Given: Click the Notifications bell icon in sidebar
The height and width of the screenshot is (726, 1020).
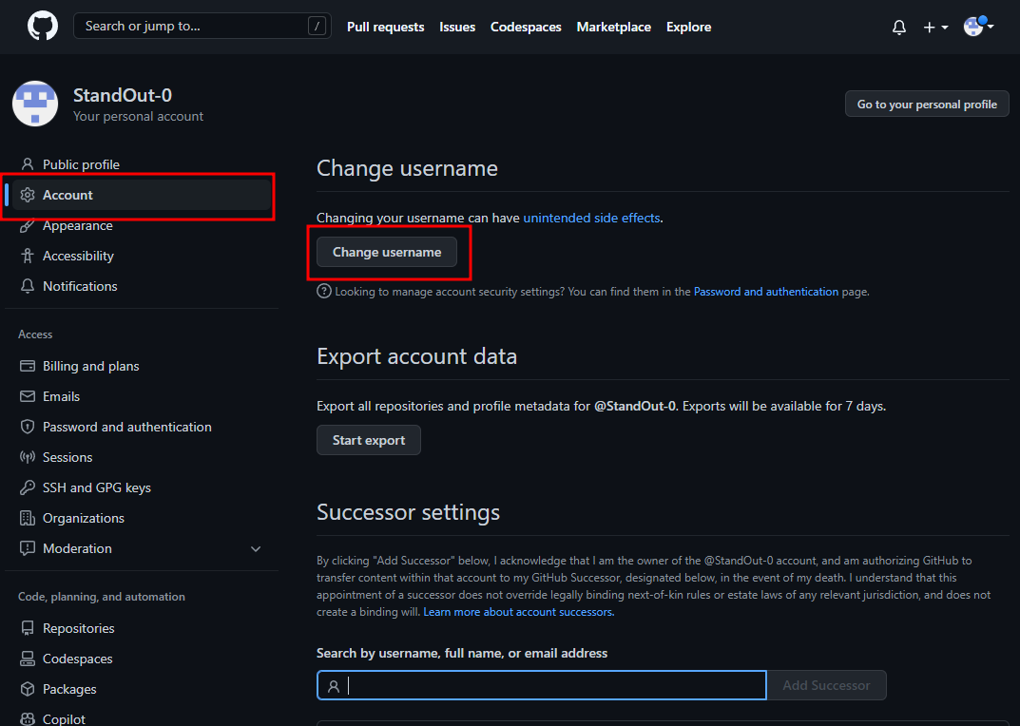Looking at the screenshot, I should 28,286.
